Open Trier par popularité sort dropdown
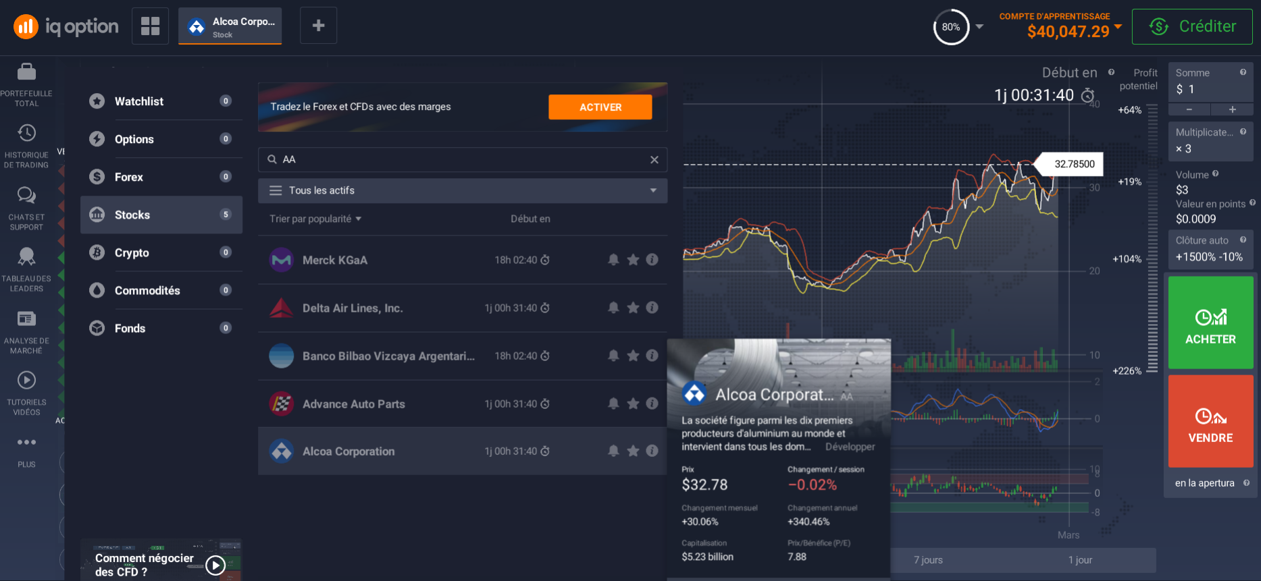 pyautogui.click(x=315, y=219)
